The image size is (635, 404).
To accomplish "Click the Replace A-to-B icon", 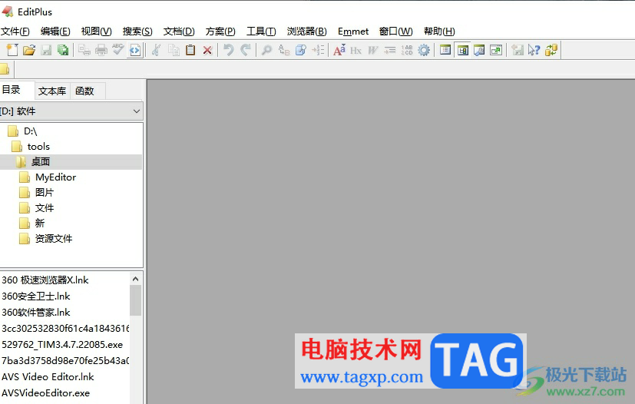I will (284, 50).
